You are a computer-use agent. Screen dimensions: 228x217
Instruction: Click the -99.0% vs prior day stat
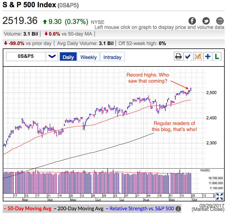point(28,43)
